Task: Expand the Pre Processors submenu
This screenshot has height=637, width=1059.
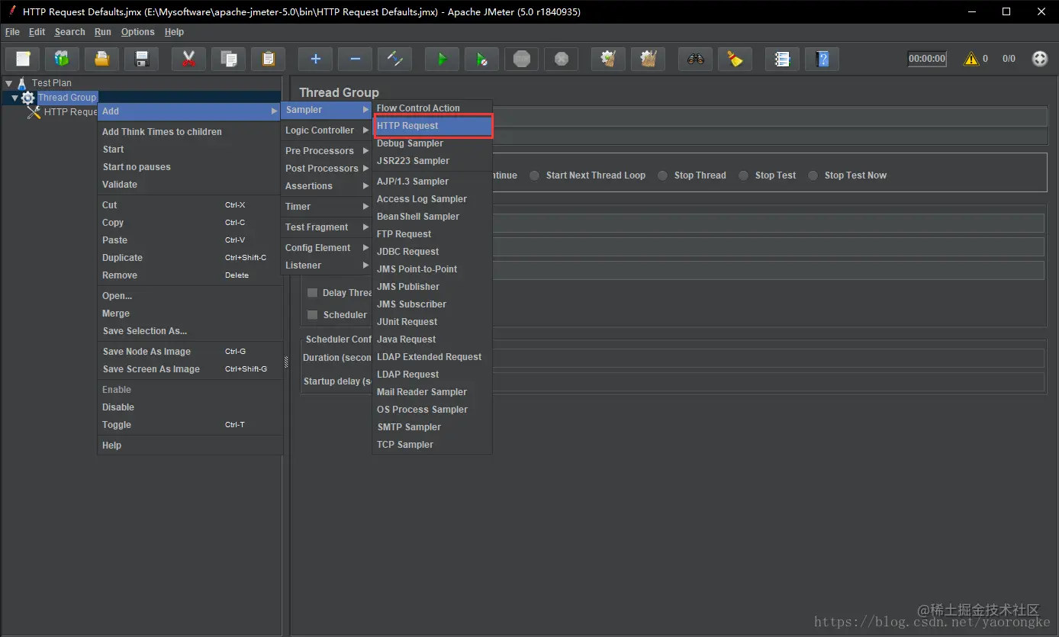Action: pos(327,151)
